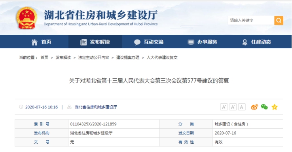
Task: Open the 发布解读 navigation tab
Action: click(95, 42)
